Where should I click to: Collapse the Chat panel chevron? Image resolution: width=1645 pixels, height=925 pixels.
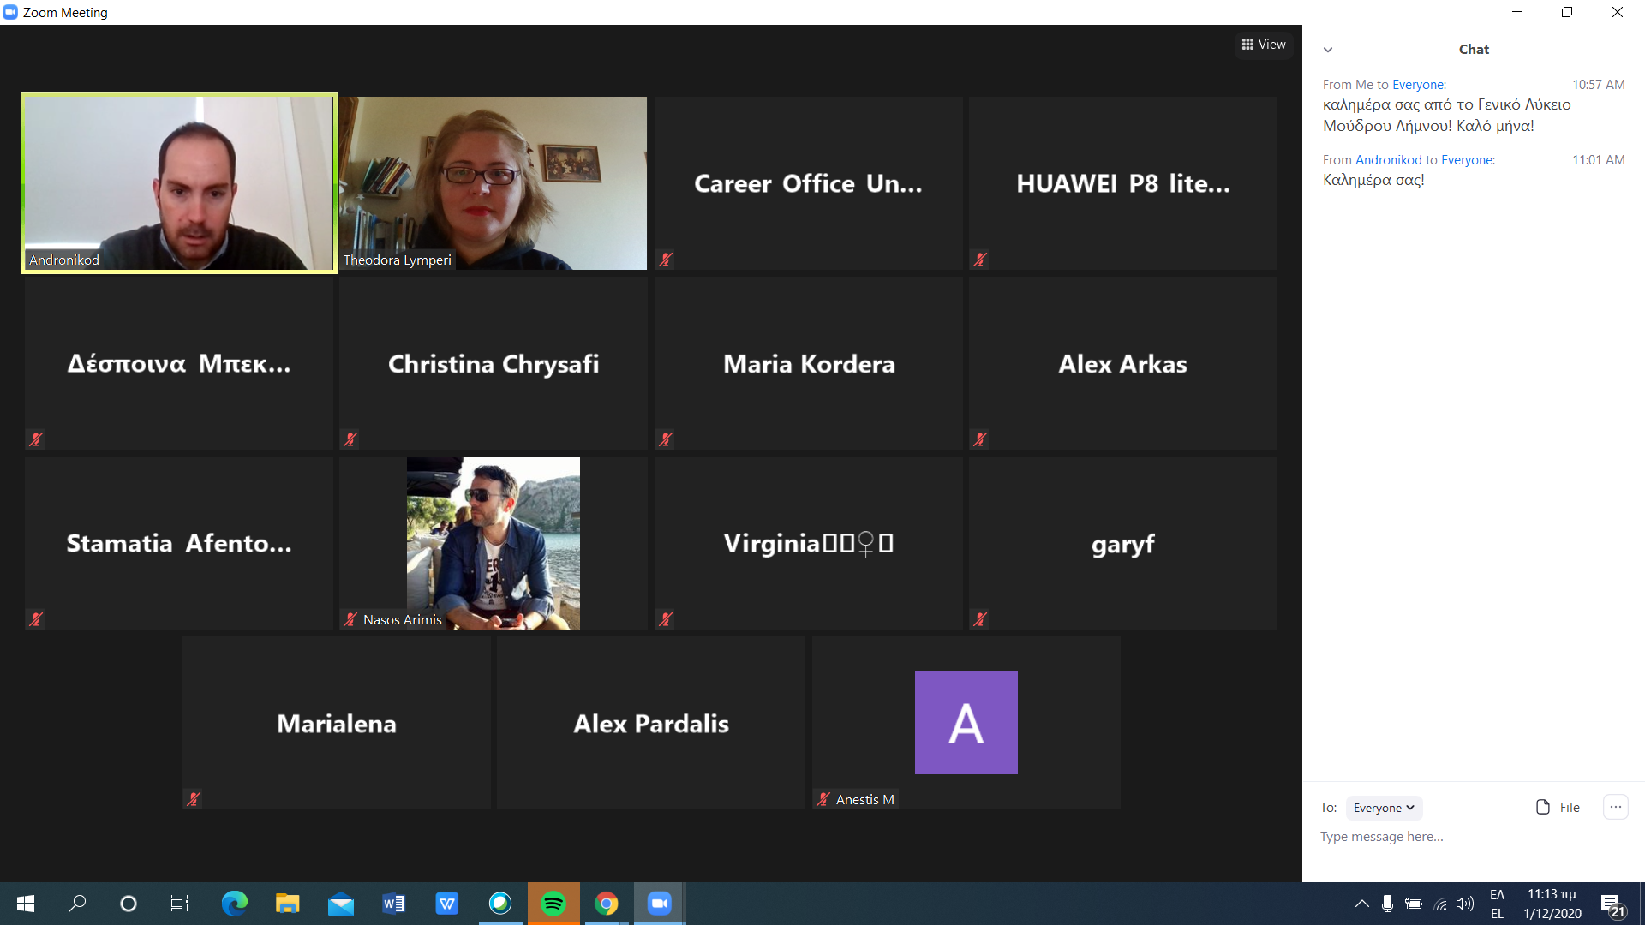1328,50
